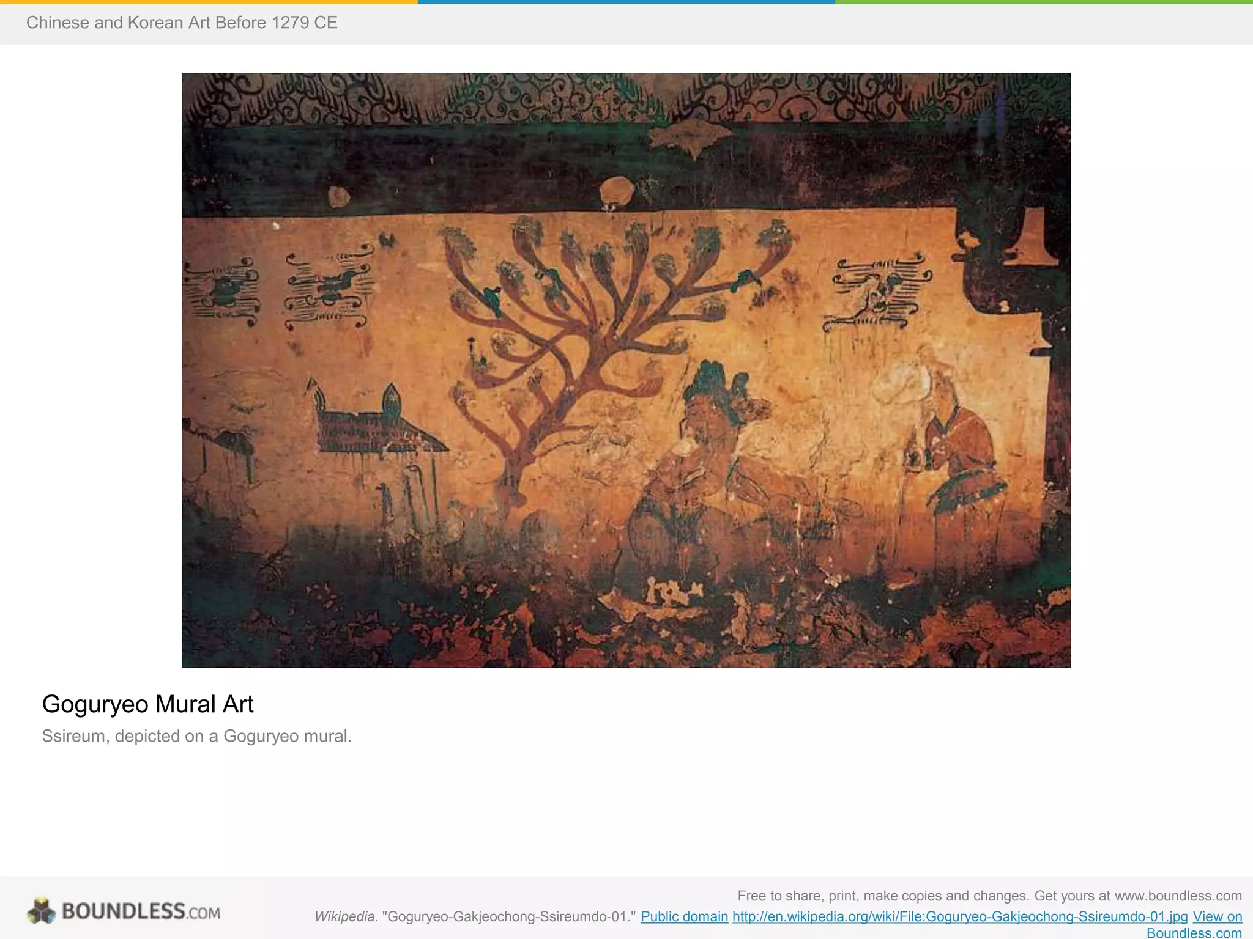Click the Ssireum caption text below heading
1253x939 pixels.
click(196, 736)
